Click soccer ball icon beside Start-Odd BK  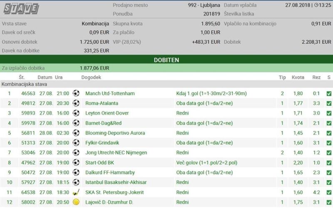click(76, 163)
